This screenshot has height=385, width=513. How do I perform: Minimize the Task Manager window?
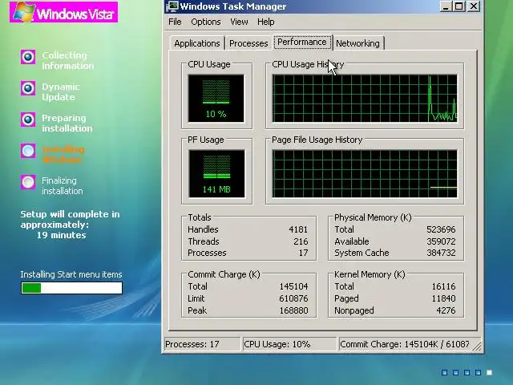click(446, 6)
